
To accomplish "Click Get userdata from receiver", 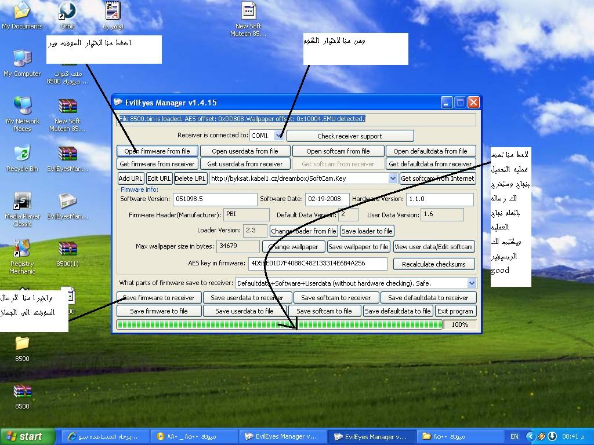I will (245, 164).
